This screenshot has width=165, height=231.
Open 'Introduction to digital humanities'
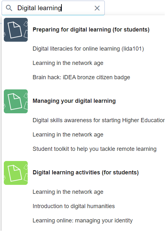[x=74, y=206]
